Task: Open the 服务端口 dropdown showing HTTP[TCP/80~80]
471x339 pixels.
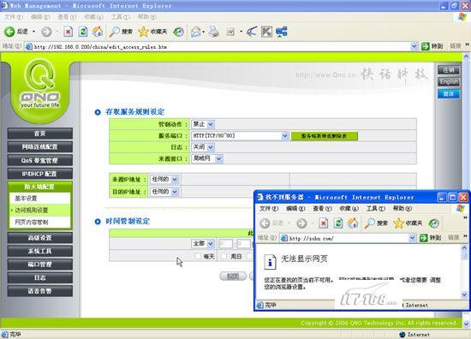Action: point(240,136)
